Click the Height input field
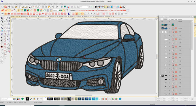 tap(178, 100)
